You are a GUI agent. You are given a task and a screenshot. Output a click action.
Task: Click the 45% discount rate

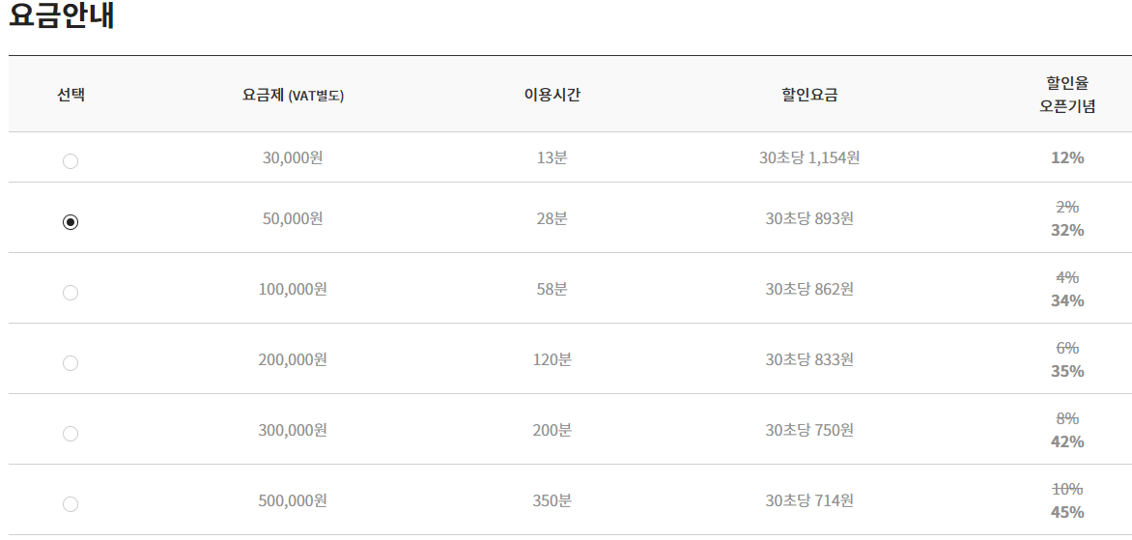coord(1067,512)
